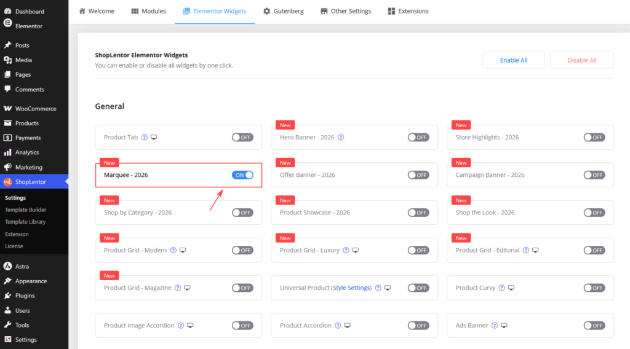Click the monitor icon for Product Grid - Luxury
The width and height of the screenshot is (630, 349).
point(356,250)
